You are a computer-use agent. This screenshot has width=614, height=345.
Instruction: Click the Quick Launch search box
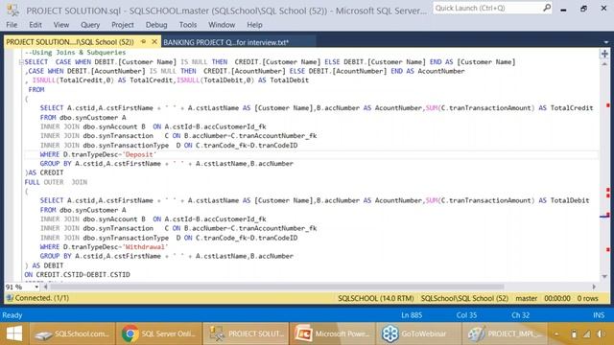487,8
